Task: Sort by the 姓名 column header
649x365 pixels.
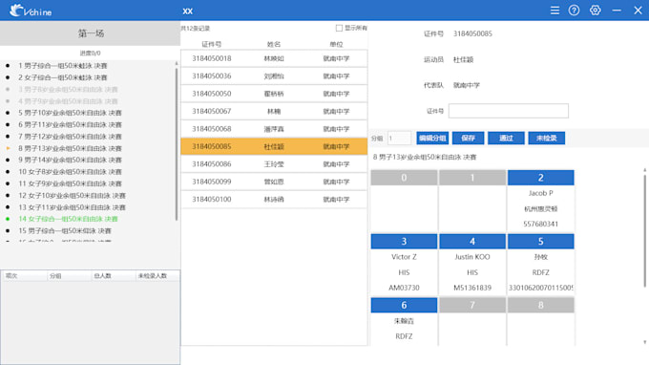Action: point(274,44)
